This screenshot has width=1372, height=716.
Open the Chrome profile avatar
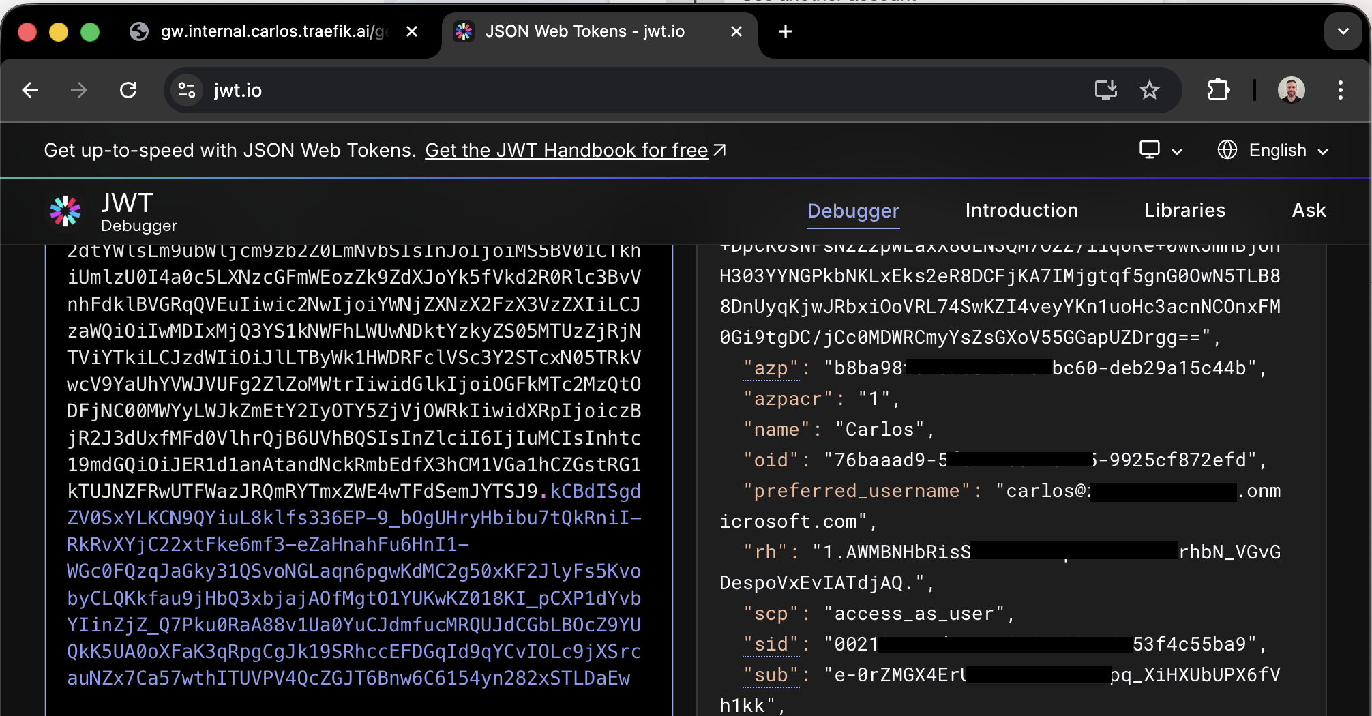(1291, 90)
